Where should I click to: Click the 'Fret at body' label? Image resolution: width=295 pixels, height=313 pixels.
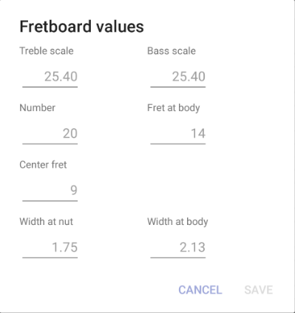174,108
